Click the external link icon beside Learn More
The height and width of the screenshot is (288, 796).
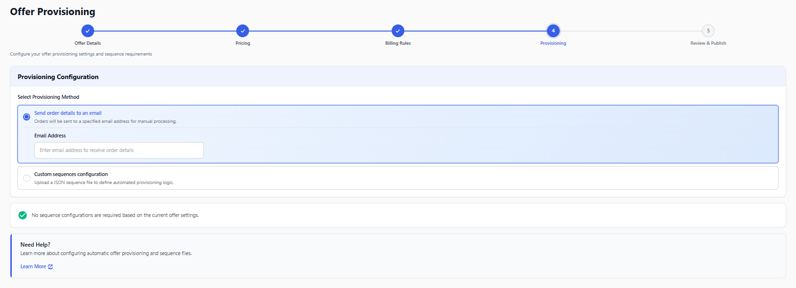coord(50,267)
